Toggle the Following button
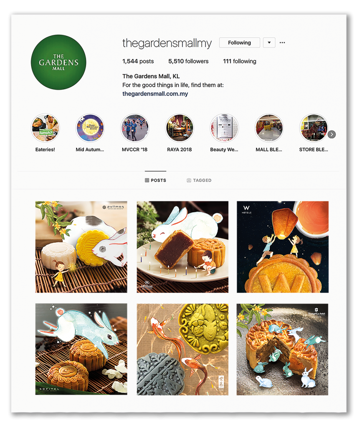This screenshot has height=427, width=357. 239,43
